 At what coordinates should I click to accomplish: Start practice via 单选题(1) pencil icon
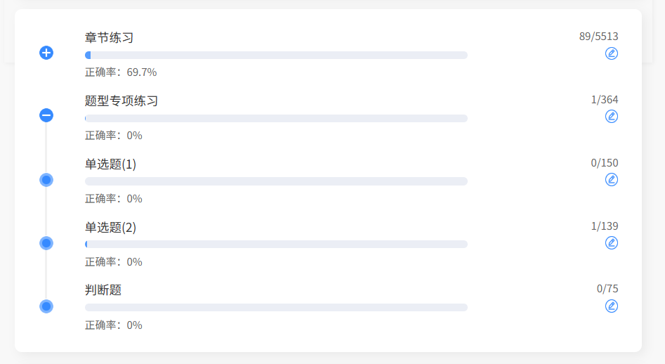pyautogui.click(x=612, y=180)
